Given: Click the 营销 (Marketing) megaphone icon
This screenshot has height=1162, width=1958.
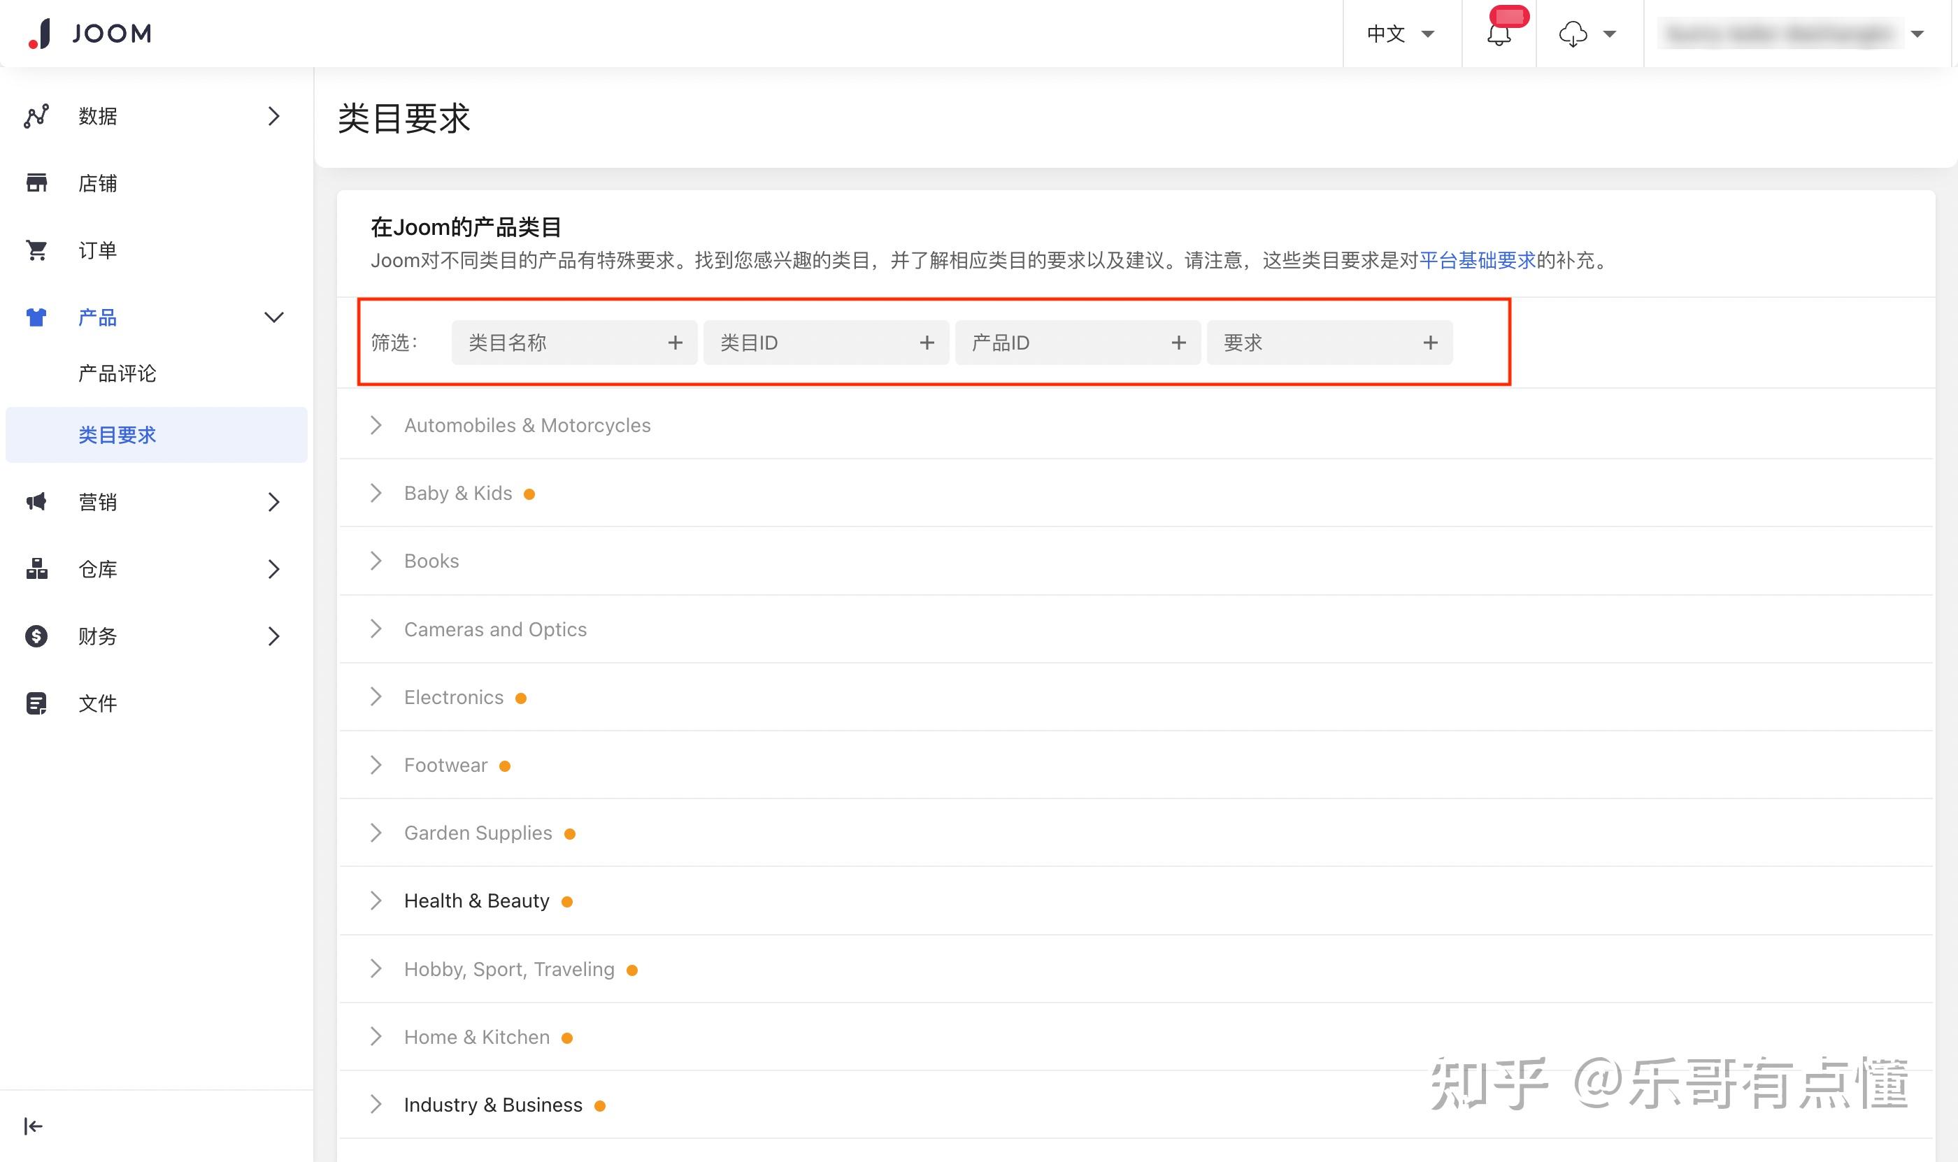Looking at the screenshot, I should tap(36, 502).
